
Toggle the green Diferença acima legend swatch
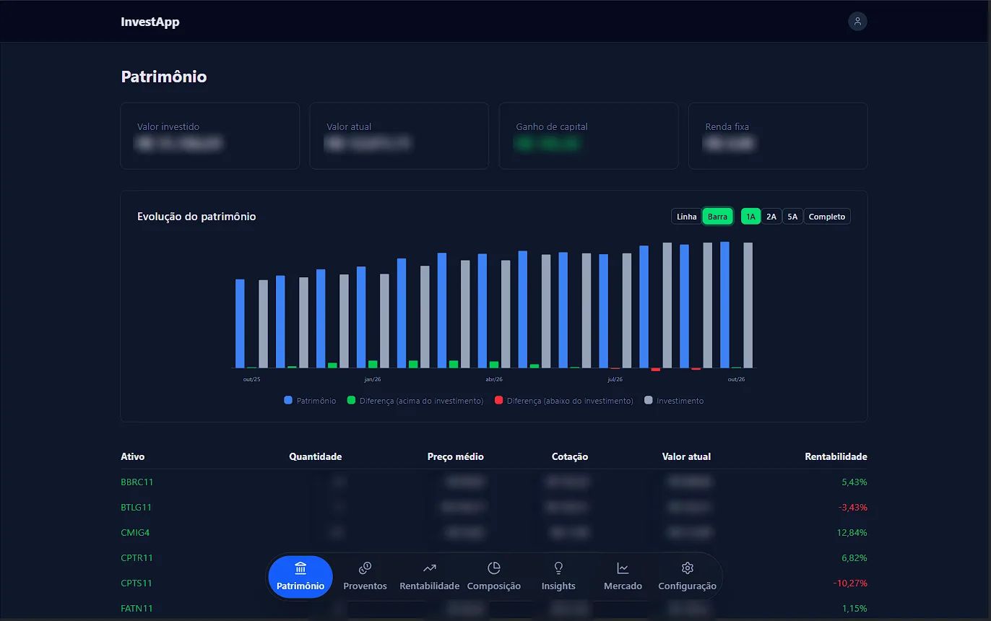(351, 400)
